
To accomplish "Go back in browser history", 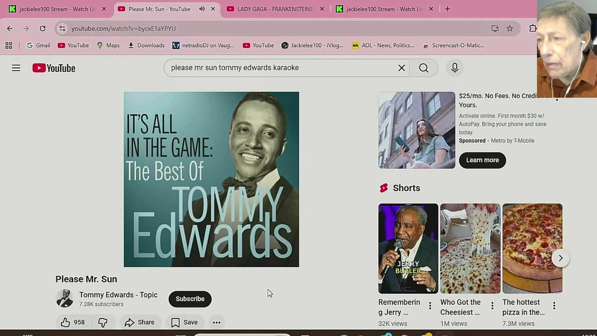I will 10,28.
